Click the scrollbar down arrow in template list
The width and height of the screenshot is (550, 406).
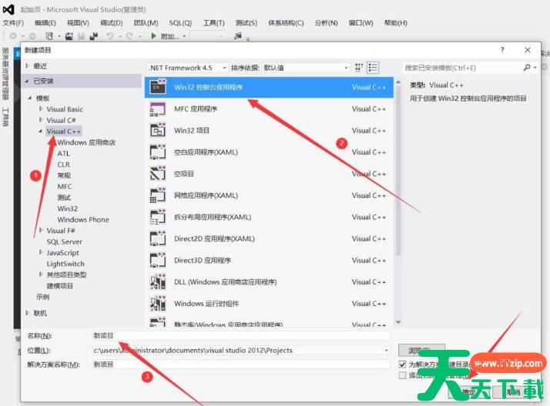pos(398,322)
